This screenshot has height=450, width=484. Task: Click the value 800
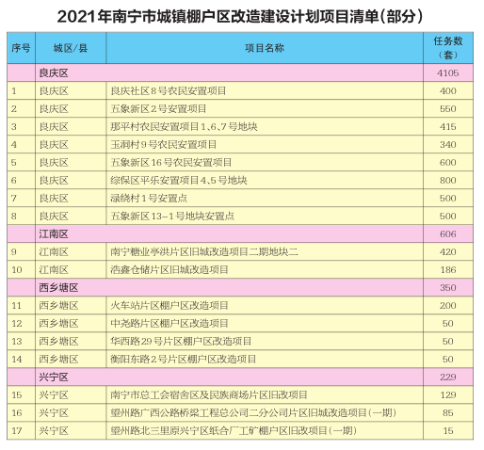pos(448,181)
